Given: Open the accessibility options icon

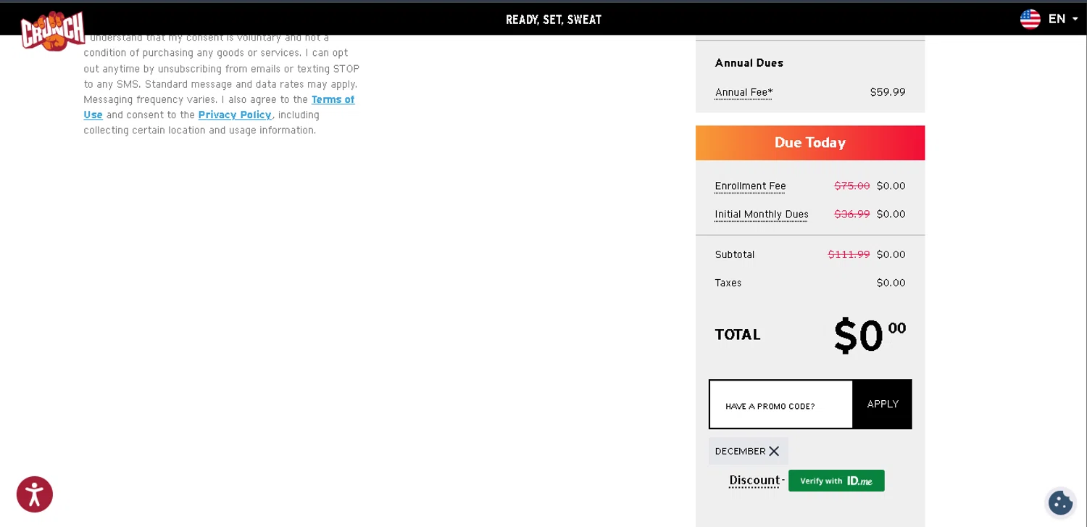Looking at the screenshot, I should tap(35, 494).
